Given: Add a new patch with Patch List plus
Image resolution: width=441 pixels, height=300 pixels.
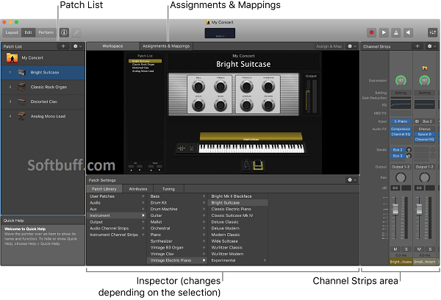Looking at the screenshot, I should click(x=63, y=46).
